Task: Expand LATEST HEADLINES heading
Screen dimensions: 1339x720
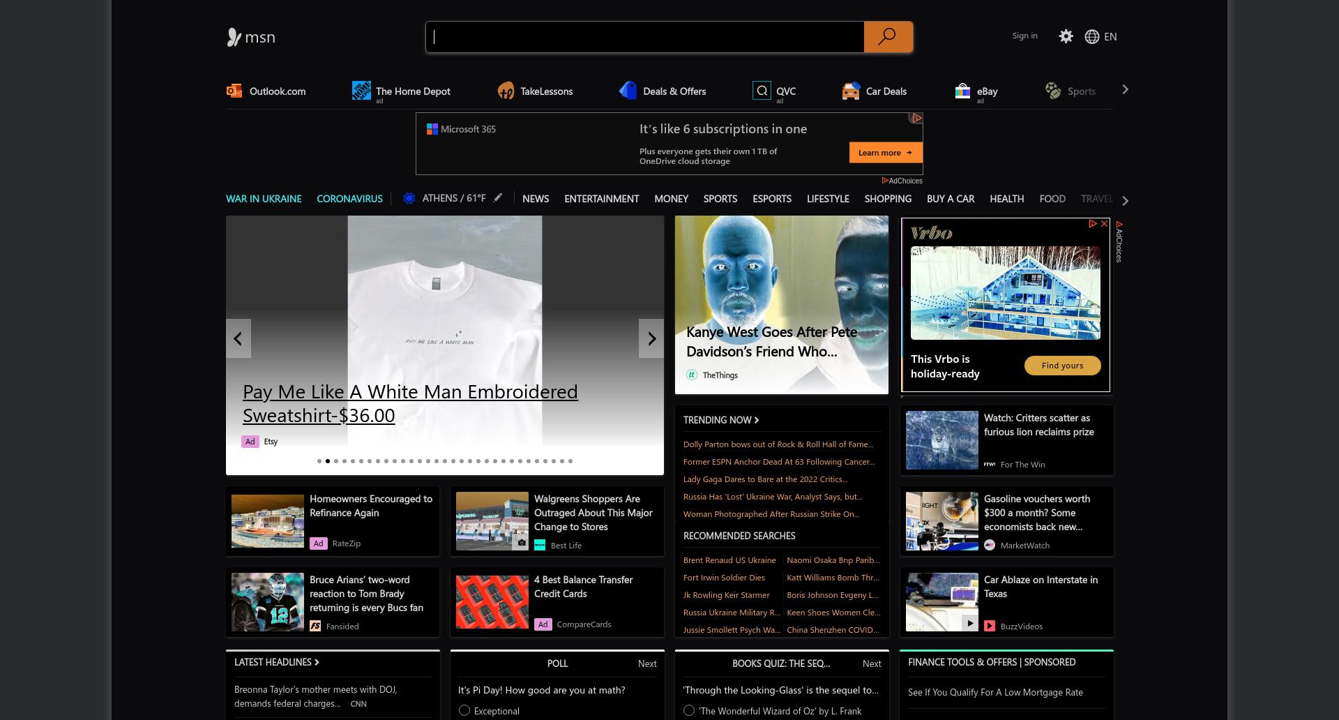Action: [x=277, y=661]
